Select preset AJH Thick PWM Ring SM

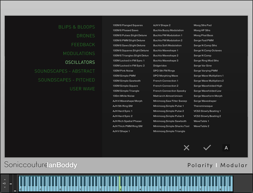[127, 126]
